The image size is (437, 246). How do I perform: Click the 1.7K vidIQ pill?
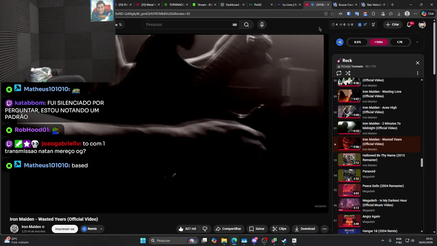[x=400, y=42]
